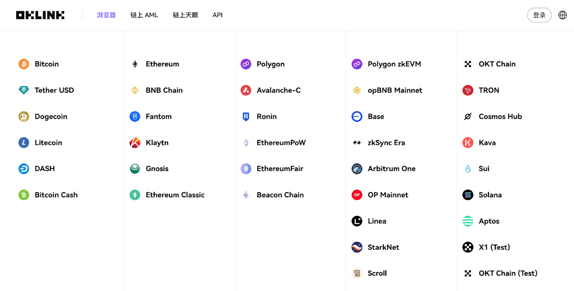
Task: Open the Polygon zkEVM explorer link
Action: (x=394, y=64)
